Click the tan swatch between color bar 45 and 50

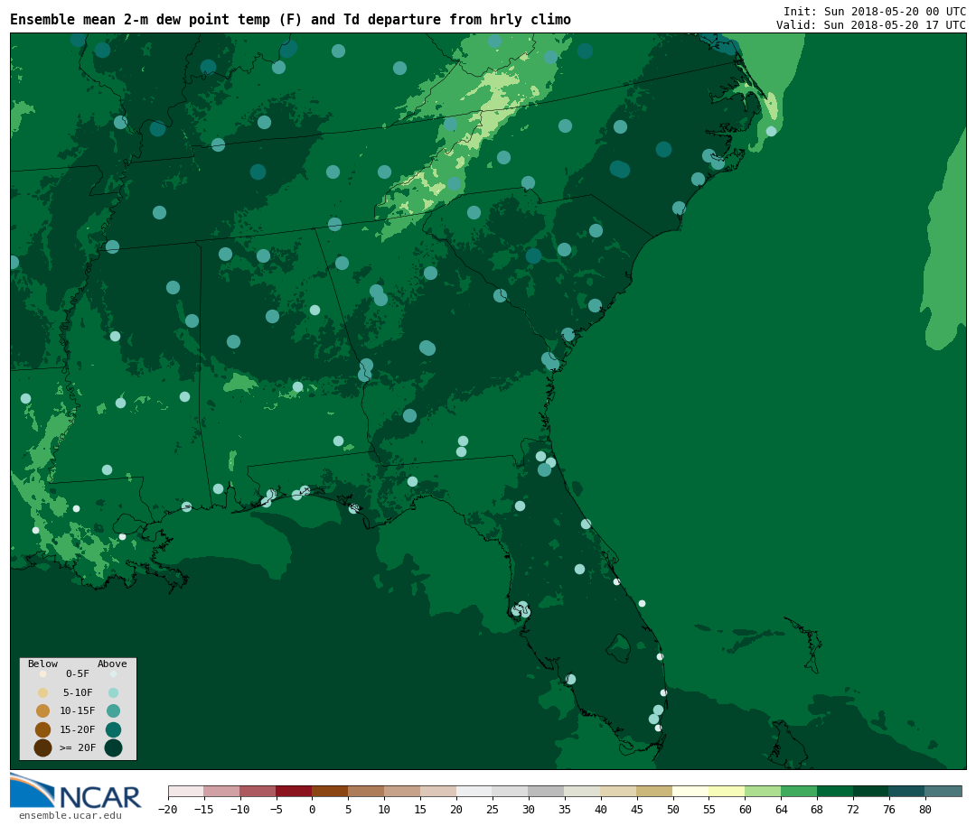click(x=654, y=791)
